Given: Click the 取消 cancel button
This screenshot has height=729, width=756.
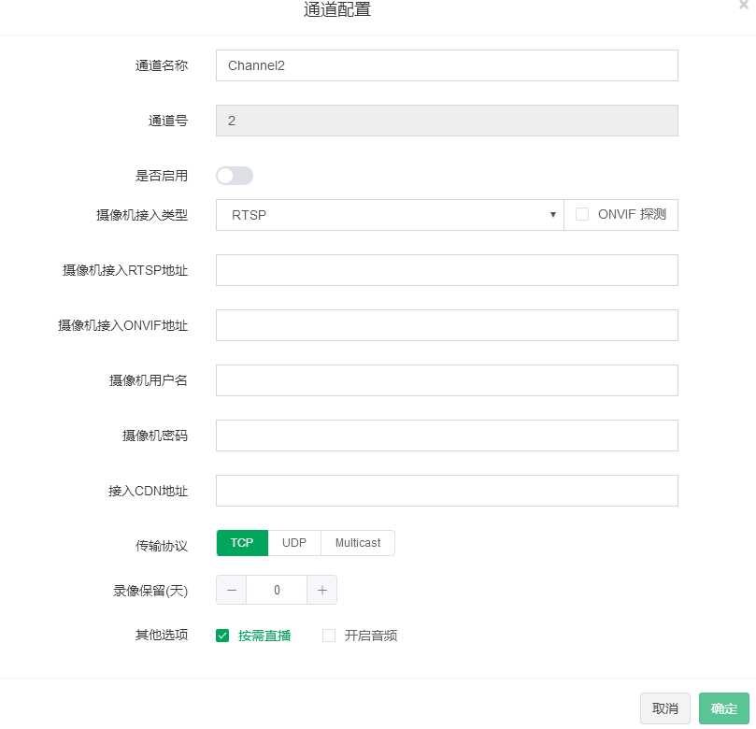Looking at the screenshot, I should (x=664, y=708).
